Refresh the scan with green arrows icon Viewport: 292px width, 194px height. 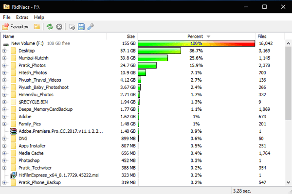point(50,27)
